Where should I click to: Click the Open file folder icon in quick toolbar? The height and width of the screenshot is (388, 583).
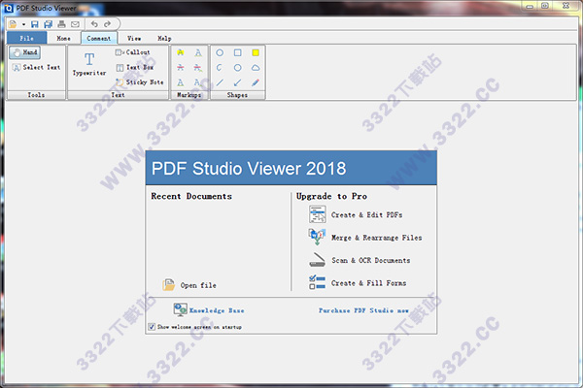click(13, 24)
